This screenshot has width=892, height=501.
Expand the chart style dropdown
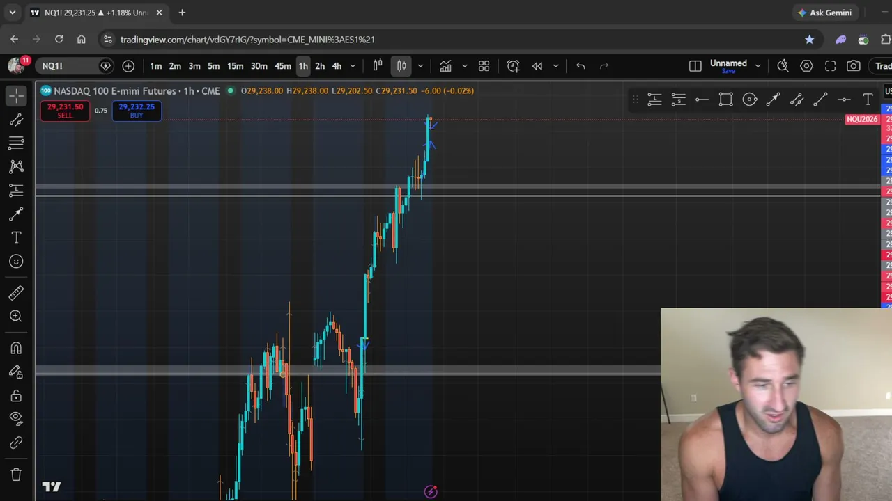coord(420,66)
